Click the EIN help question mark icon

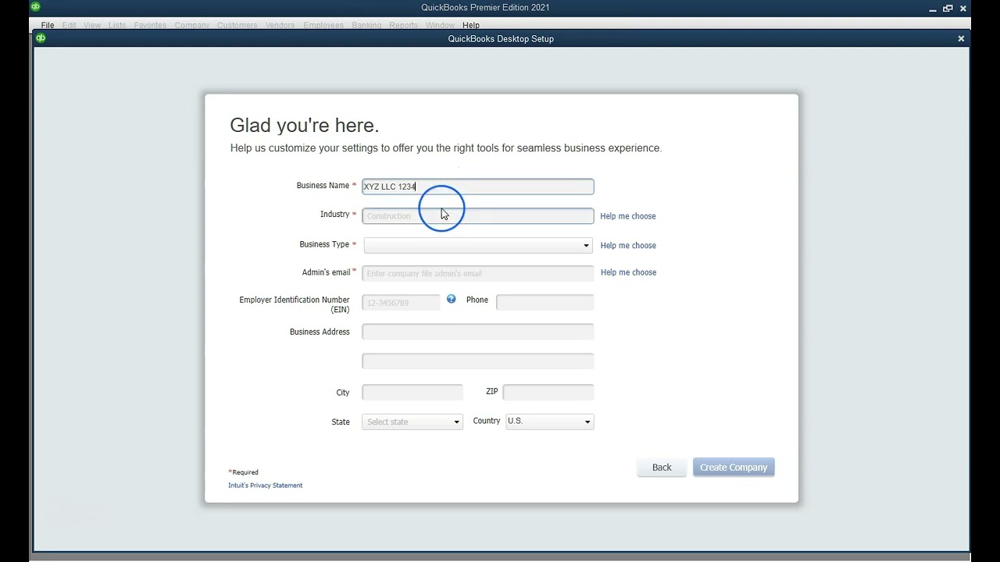(x=451, y=299)
